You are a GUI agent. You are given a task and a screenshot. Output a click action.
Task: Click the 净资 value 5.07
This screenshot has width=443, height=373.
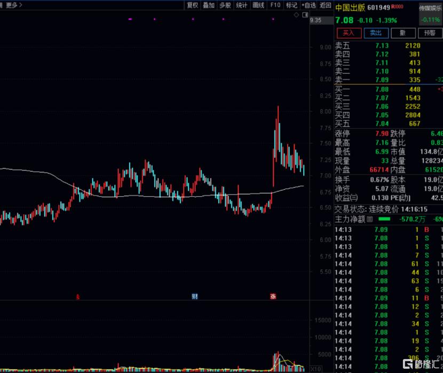(x=382, y=189)
